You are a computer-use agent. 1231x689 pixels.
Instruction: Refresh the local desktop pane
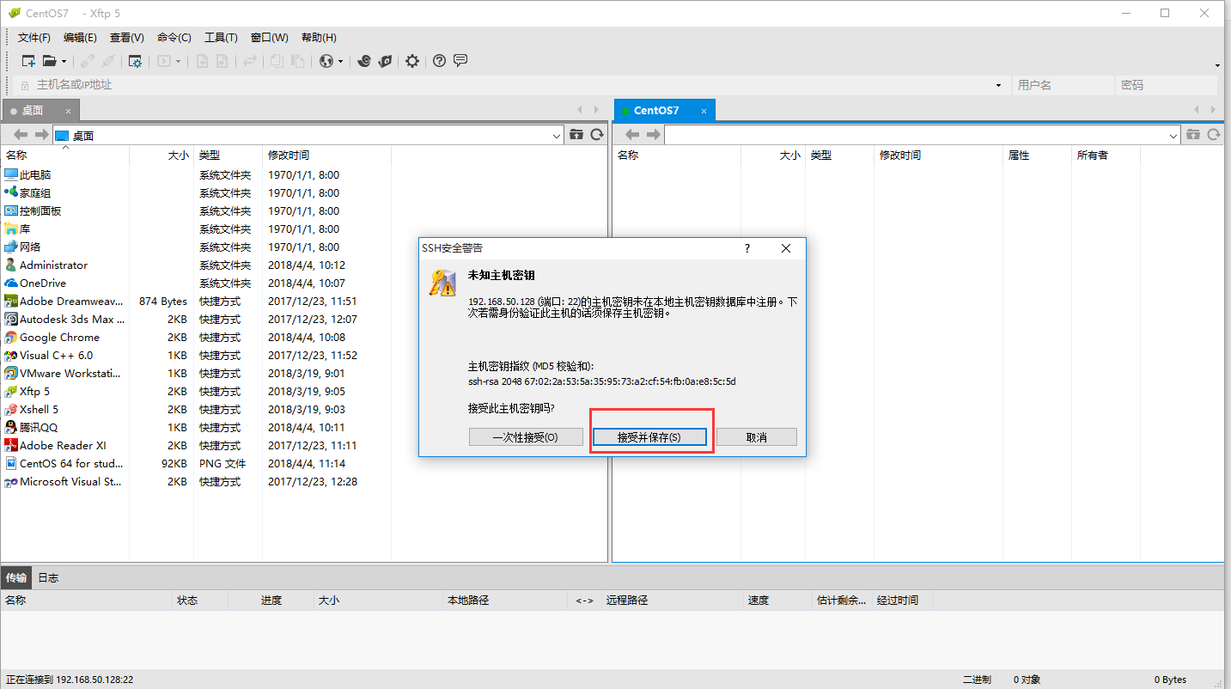click(x=597, y=135)
